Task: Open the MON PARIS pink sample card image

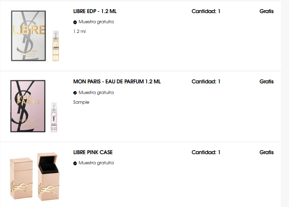Action: (x=28, y=106)
